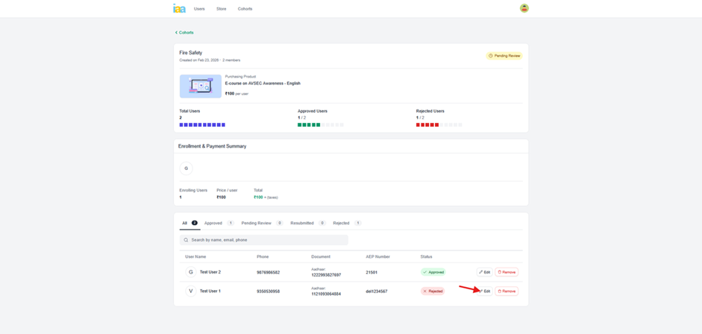This screenshot has width=702, height=334.
Task: Click the G avatar for Test User 2
Action: (x=190, y=272)
